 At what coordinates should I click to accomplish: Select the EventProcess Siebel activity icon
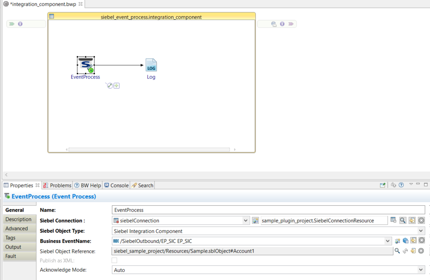click(x=86, y=65)
